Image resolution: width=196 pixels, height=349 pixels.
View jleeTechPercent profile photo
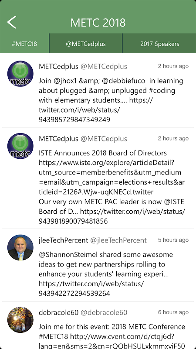click(x=20, y=247)
